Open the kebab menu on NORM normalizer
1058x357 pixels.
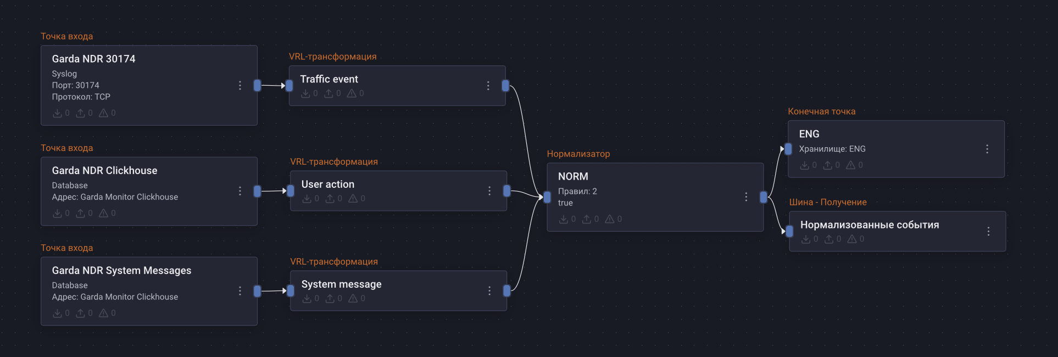[746, 197]
